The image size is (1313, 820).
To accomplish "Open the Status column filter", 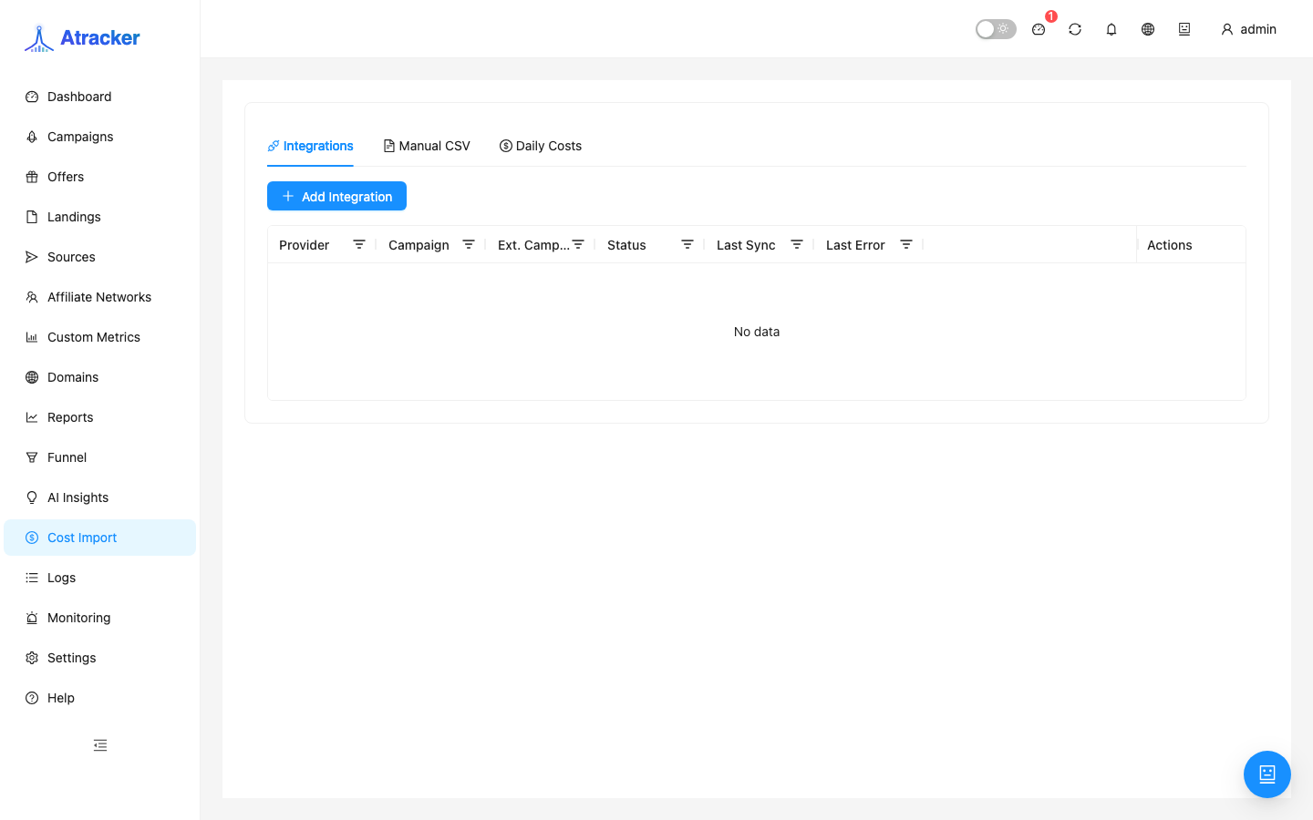I will click(688, 244).
